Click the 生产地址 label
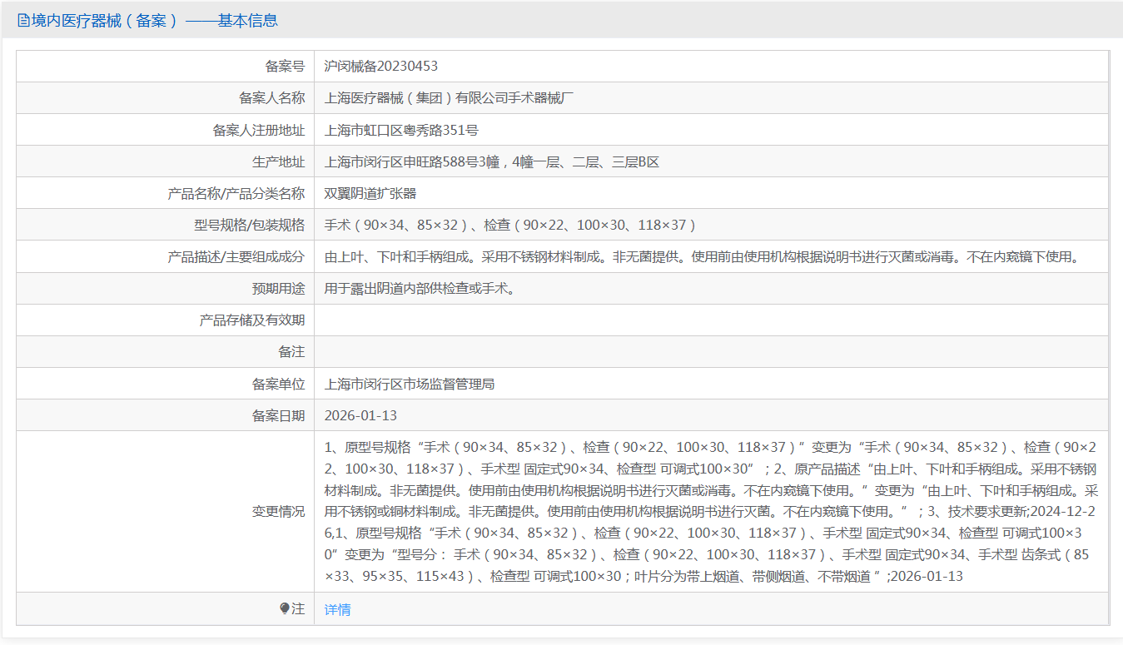 point(279,161)
